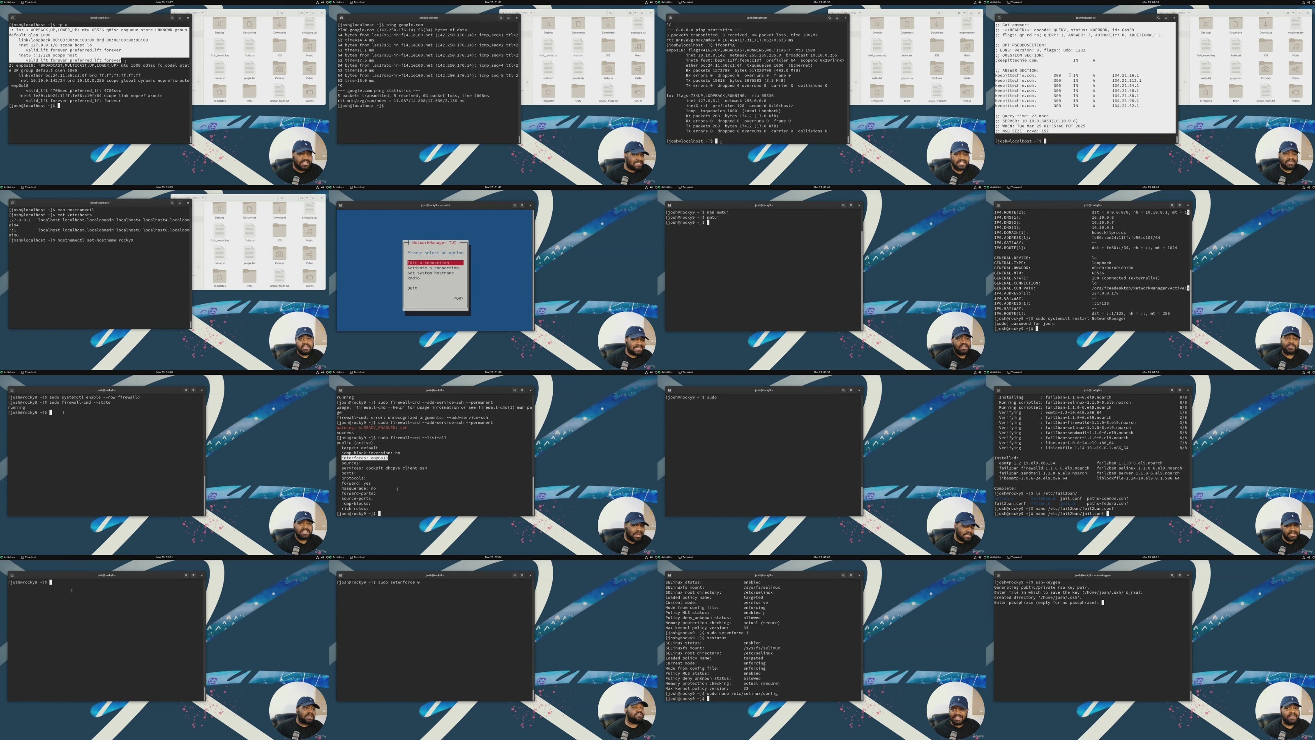Open the Templates folder behind the ifconfig terminal
This screenshot has width=1315, height=740.
pos(877,93)
